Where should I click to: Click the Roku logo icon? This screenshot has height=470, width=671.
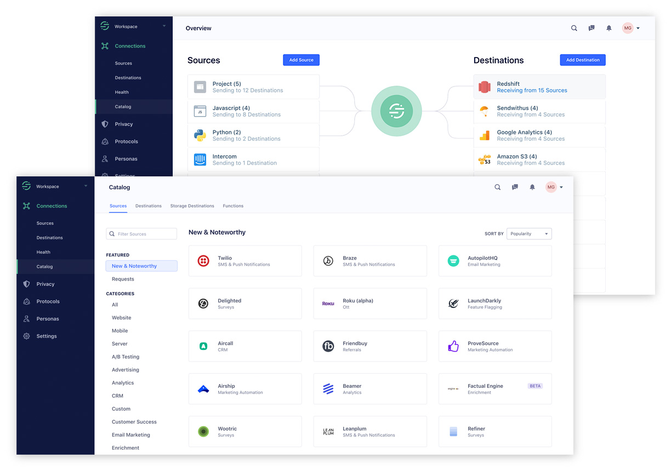328,303
